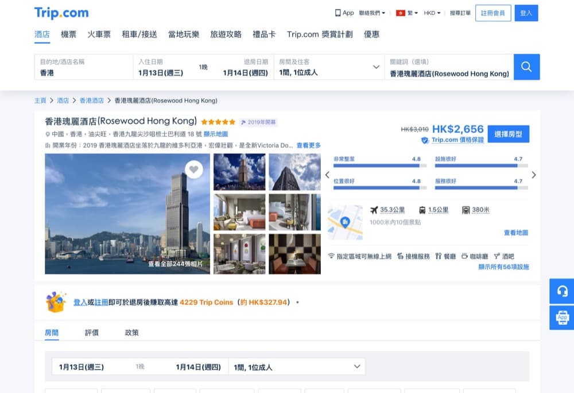Click the keyword field with Rosewood Hong Kong
Viewport: 574px width, 393px height.
449,67
